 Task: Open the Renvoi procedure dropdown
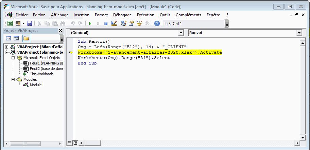[x=299, y=33]
